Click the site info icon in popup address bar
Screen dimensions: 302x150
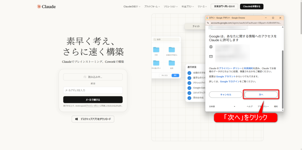pos(208,23)
